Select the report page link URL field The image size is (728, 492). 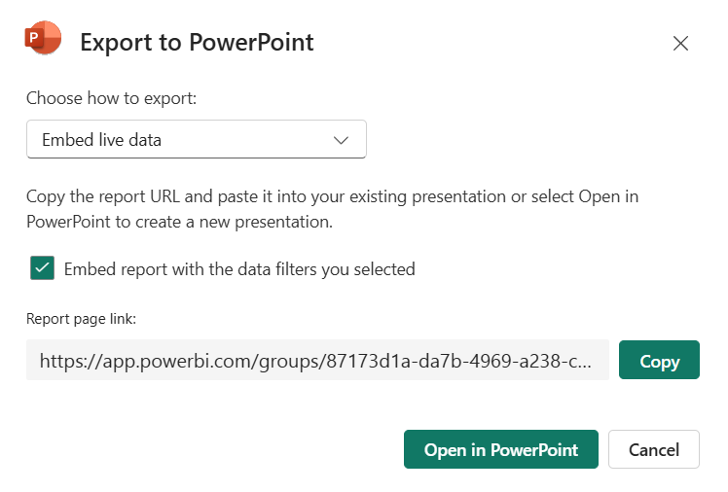pyautogui.click(x=316, y=361)
